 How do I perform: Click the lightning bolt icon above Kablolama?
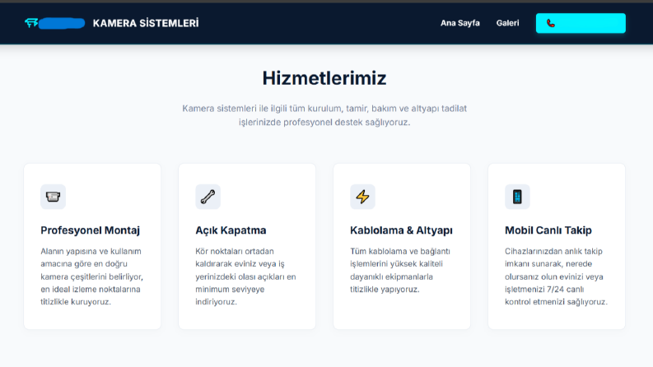coord(362,197)
